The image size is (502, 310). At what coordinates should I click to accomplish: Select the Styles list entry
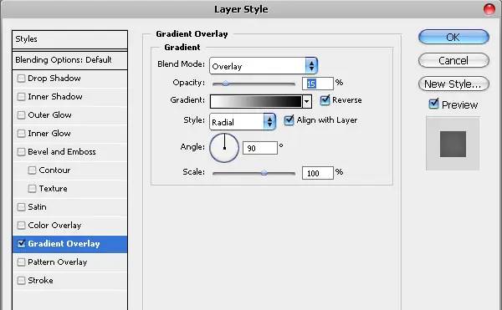coord(69,39)
